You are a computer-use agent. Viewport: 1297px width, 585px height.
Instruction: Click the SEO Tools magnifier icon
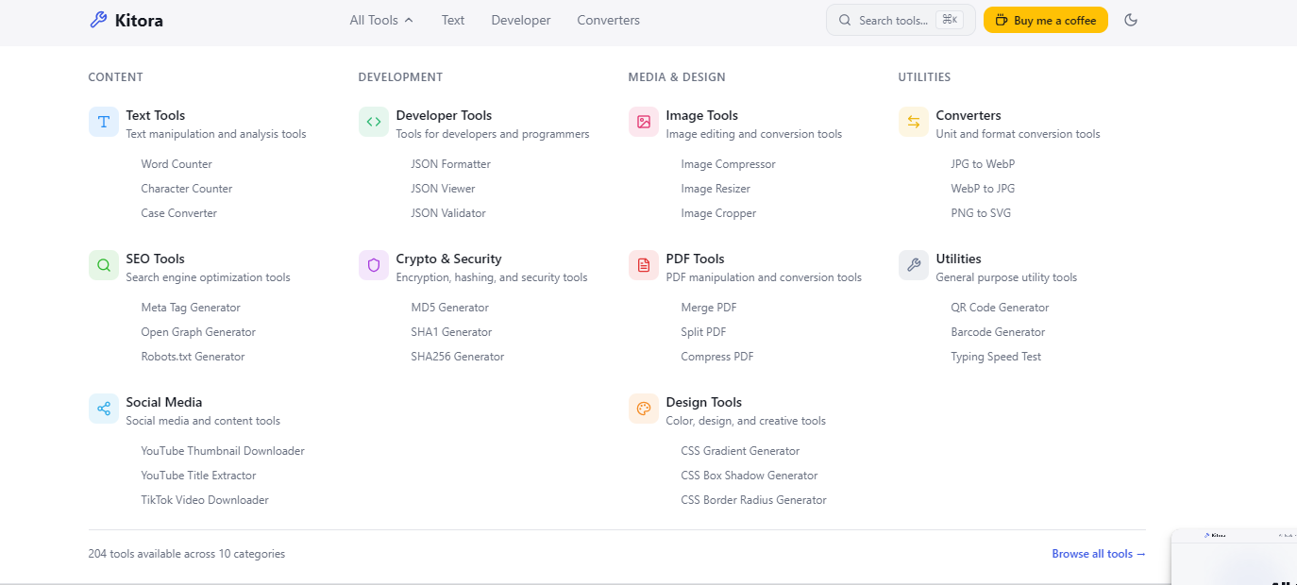click(104, 265)
